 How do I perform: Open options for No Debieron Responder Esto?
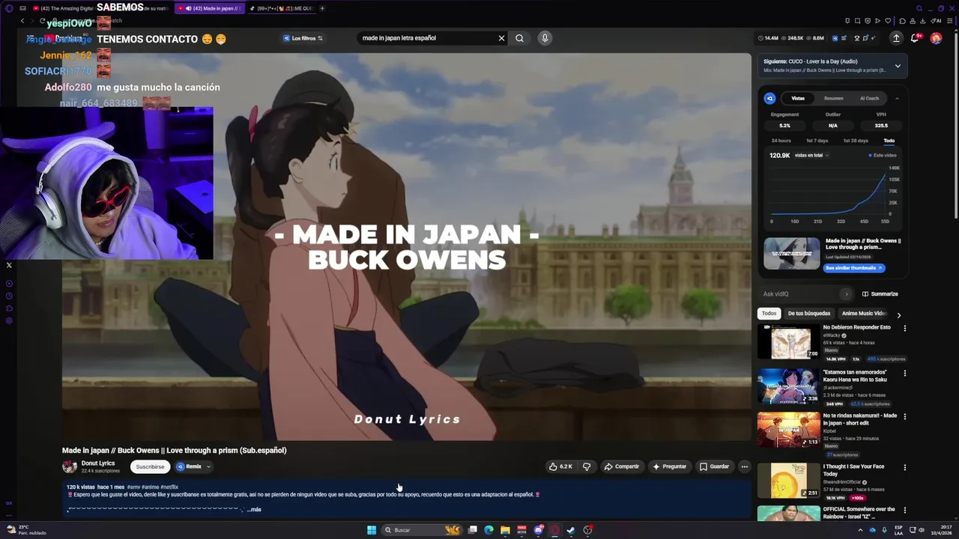(904, 328)
